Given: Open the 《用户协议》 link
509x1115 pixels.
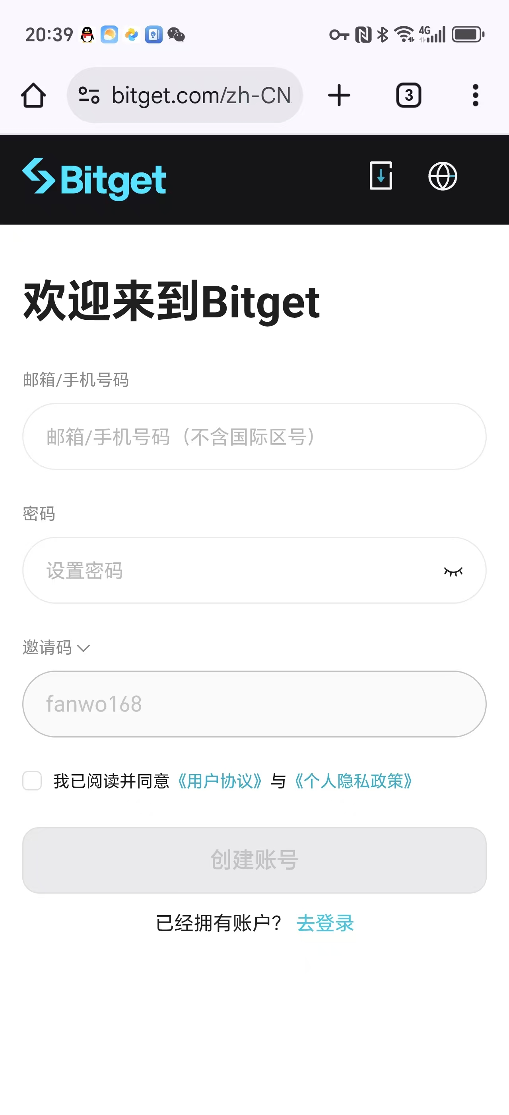Looking at the screenshot, I should tap(220, 781).
